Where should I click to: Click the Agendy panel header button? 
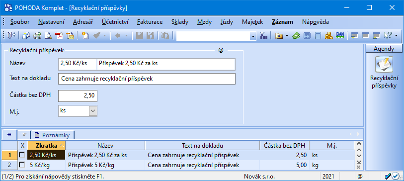click(384, 48)
